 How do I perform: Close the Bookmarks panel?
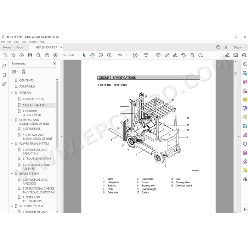coord(55,63)
